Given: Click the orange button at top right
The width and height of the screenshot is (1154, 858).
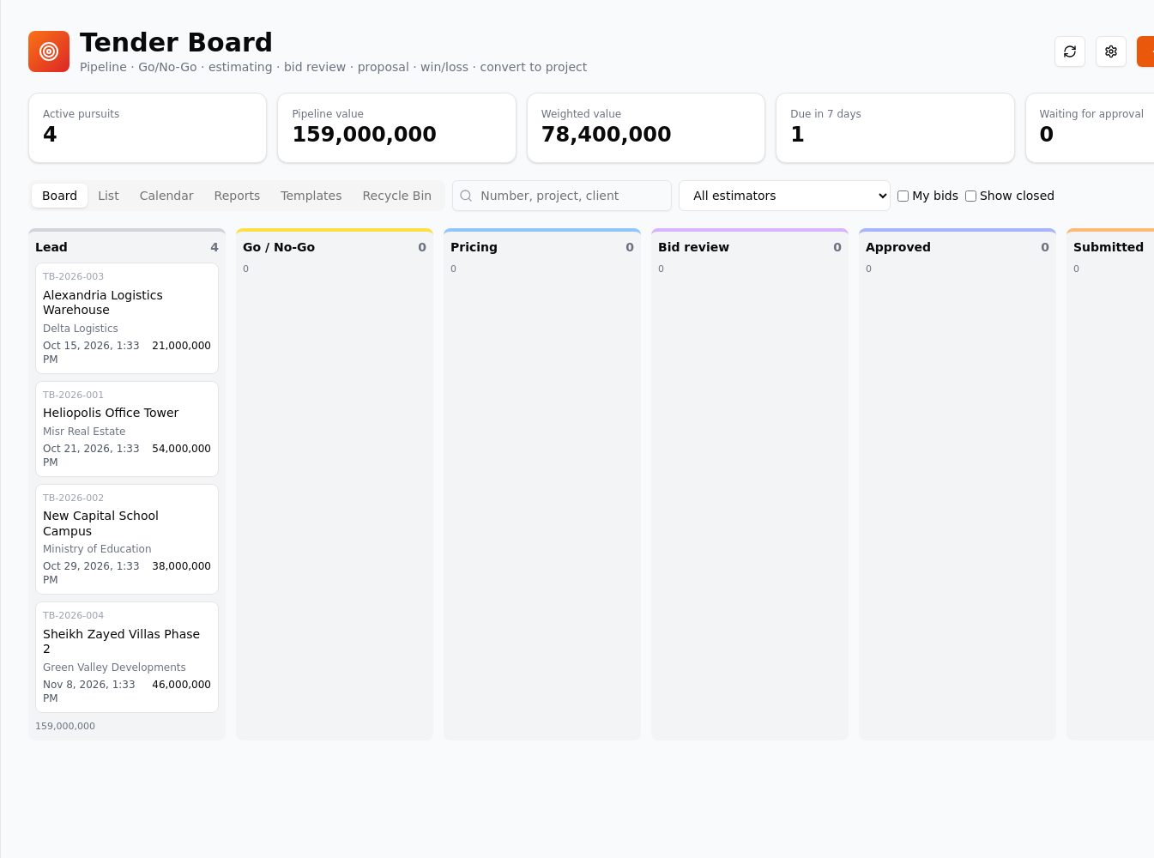Looking at the screenshot, I should pyautogui.click(x=1145, y=51).
